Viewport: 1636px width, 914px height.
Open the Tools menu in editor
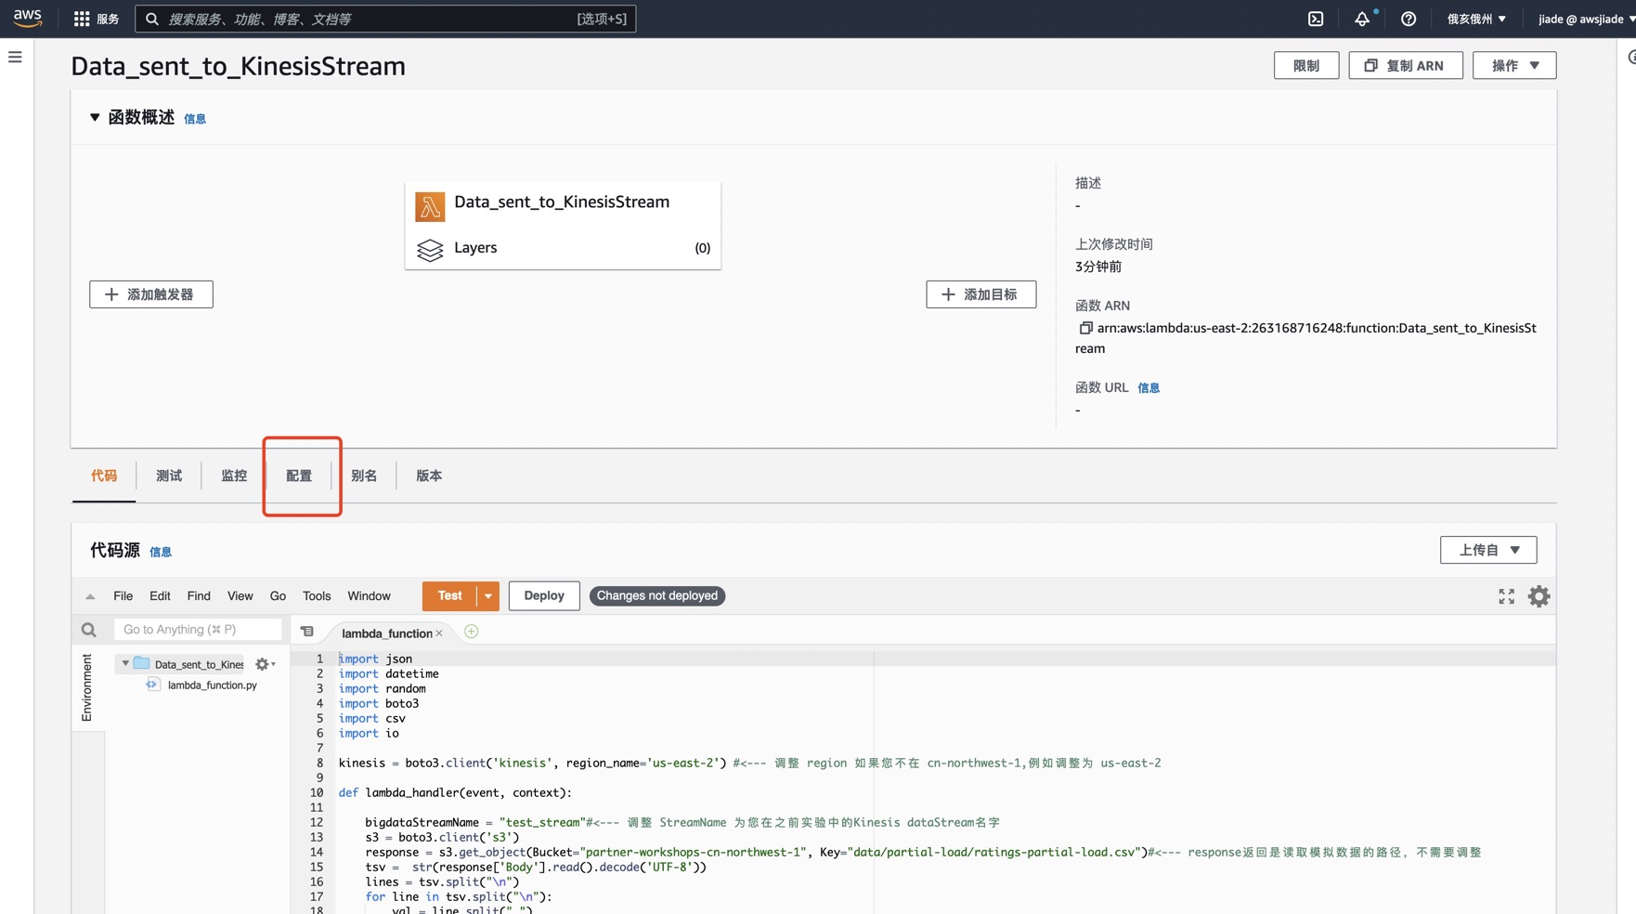click(316, 596)
